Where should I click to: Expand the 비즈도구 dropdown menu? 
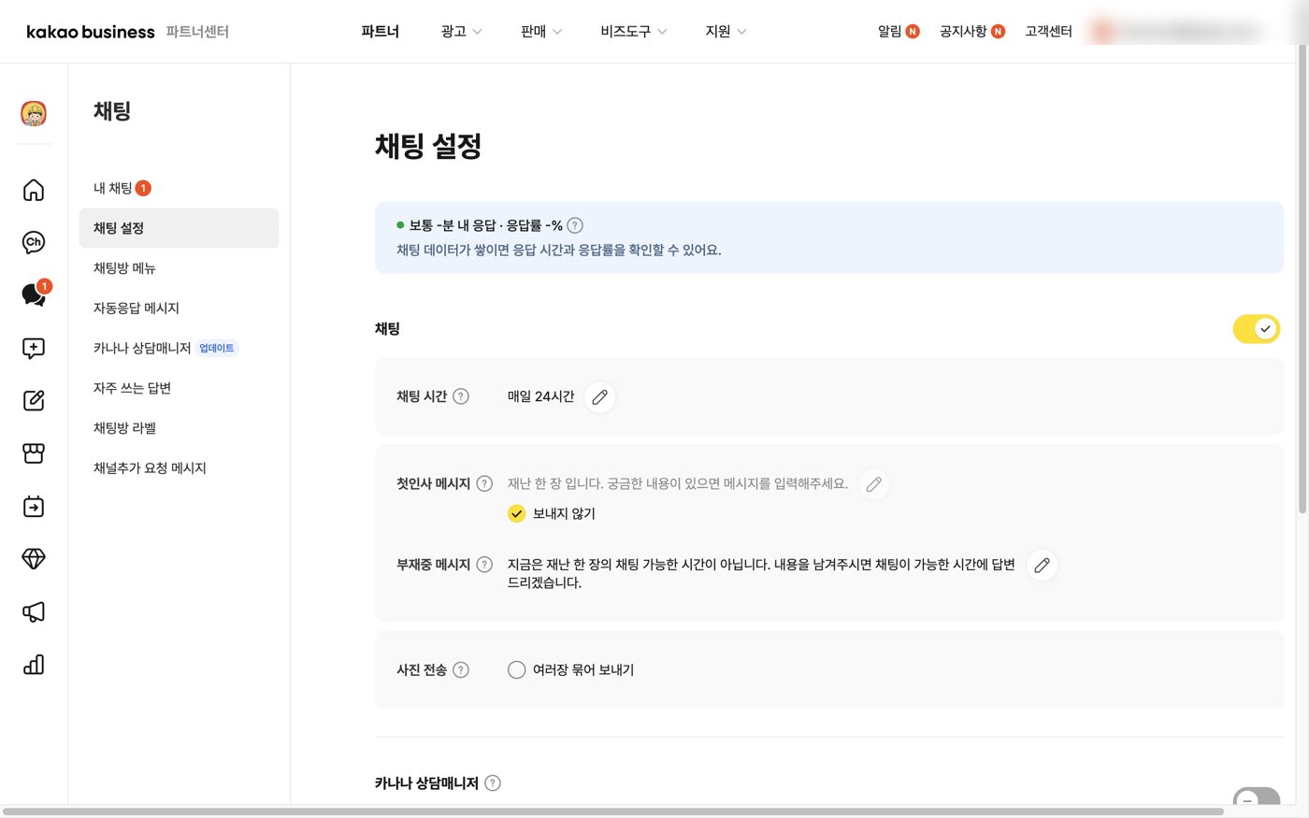(x=634, y=31)
